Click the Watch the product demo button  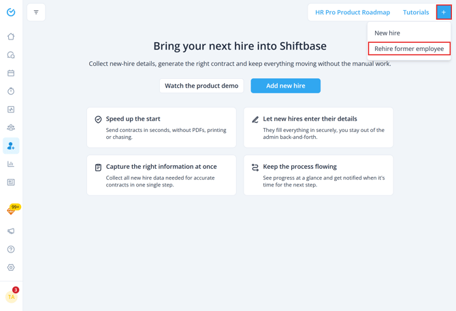pyautogui.click(x=201, y=86)
